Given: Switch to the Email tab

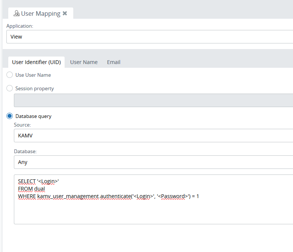Looking at the screenshot, I should [x=113, y=62].
